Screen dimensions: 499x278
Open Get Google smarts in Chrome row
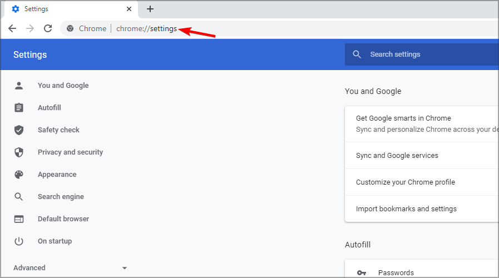coord(422,124)
